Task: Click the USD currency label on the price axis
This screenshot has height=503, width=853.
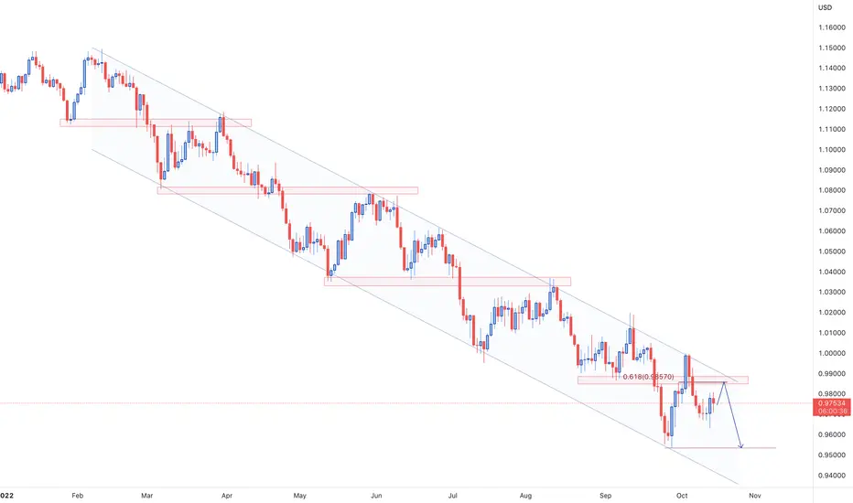Action: 826,7
